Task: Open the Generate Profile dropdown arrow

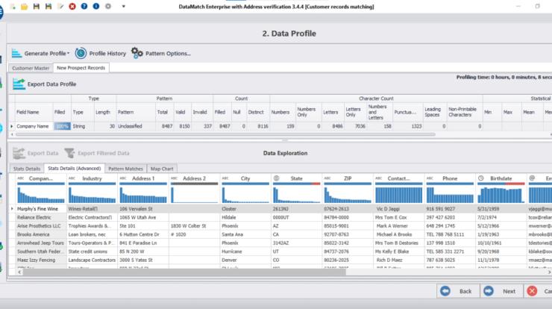Action: pyautogui.click(x=69, y=54)
